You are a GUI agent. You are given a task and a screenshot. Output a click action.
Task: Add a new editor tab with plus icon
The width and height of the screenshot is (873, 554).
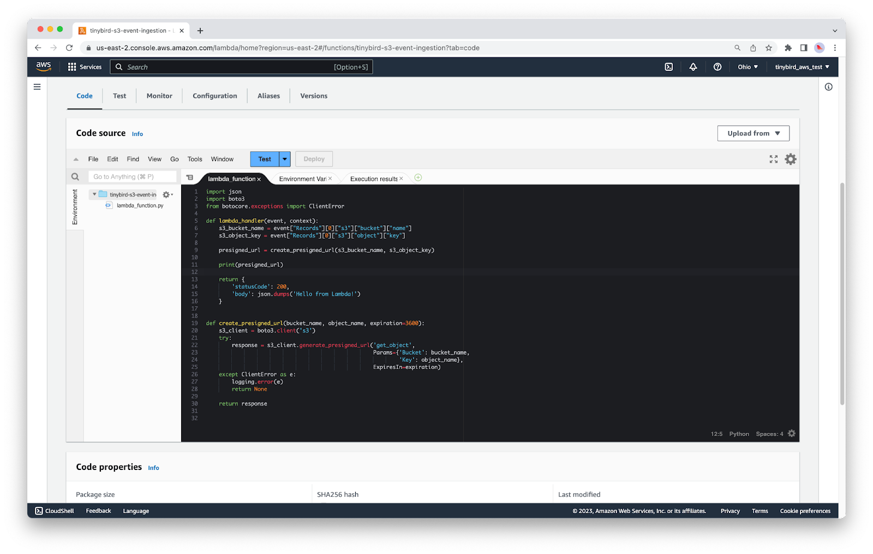click(418, 178)
